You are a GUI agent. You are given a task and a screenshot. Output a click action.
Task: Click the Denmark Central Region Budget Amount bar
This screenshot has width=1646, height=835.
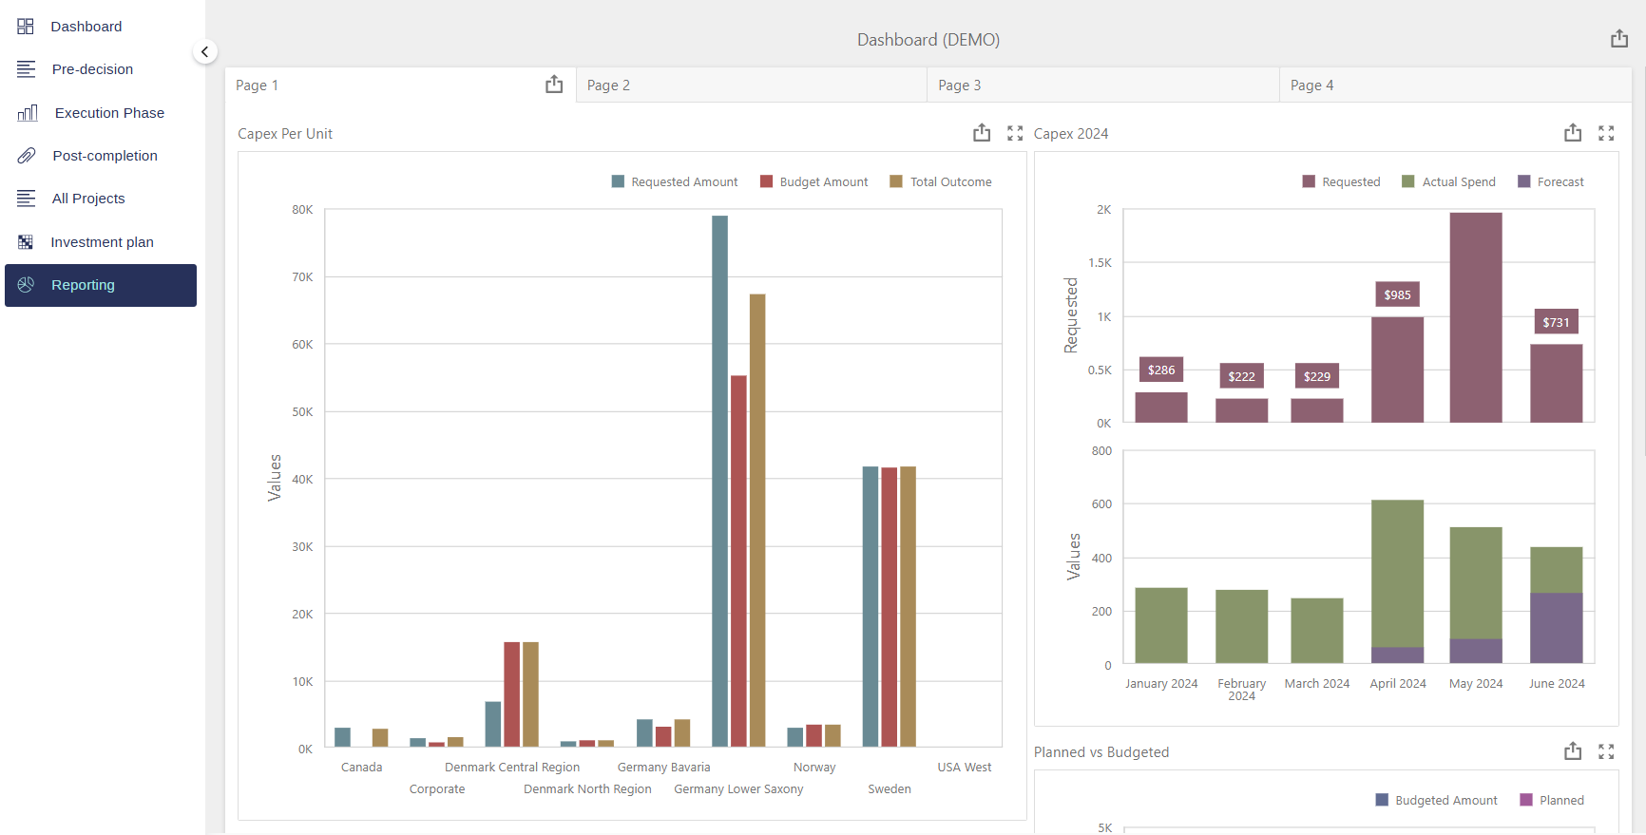pos(512,694)
